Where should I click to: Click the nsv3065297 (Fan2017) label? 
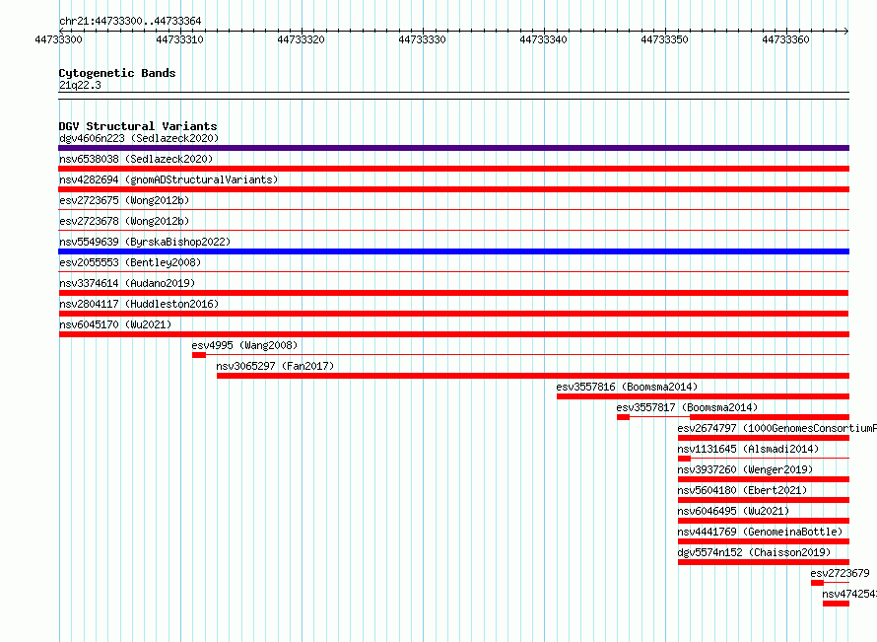275,366
